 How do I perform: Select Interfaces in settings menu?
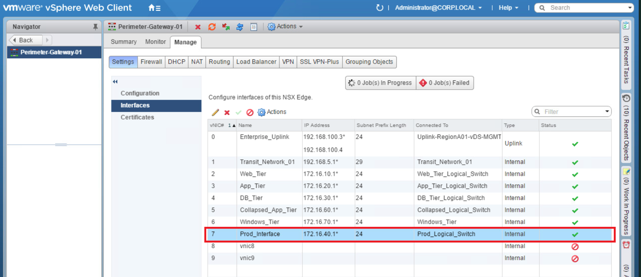tap(156, 106)
